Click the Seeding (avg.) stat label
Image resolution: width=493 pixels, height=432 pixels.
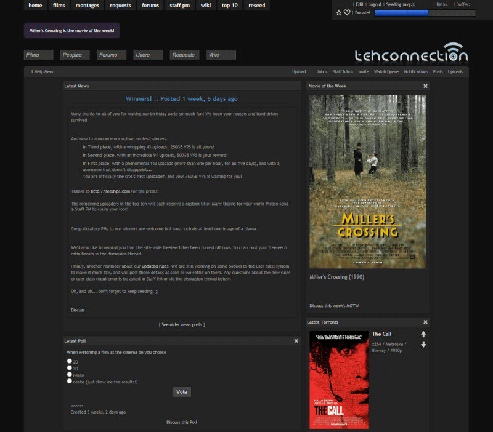pyautogui.click(x=401, y=4)
